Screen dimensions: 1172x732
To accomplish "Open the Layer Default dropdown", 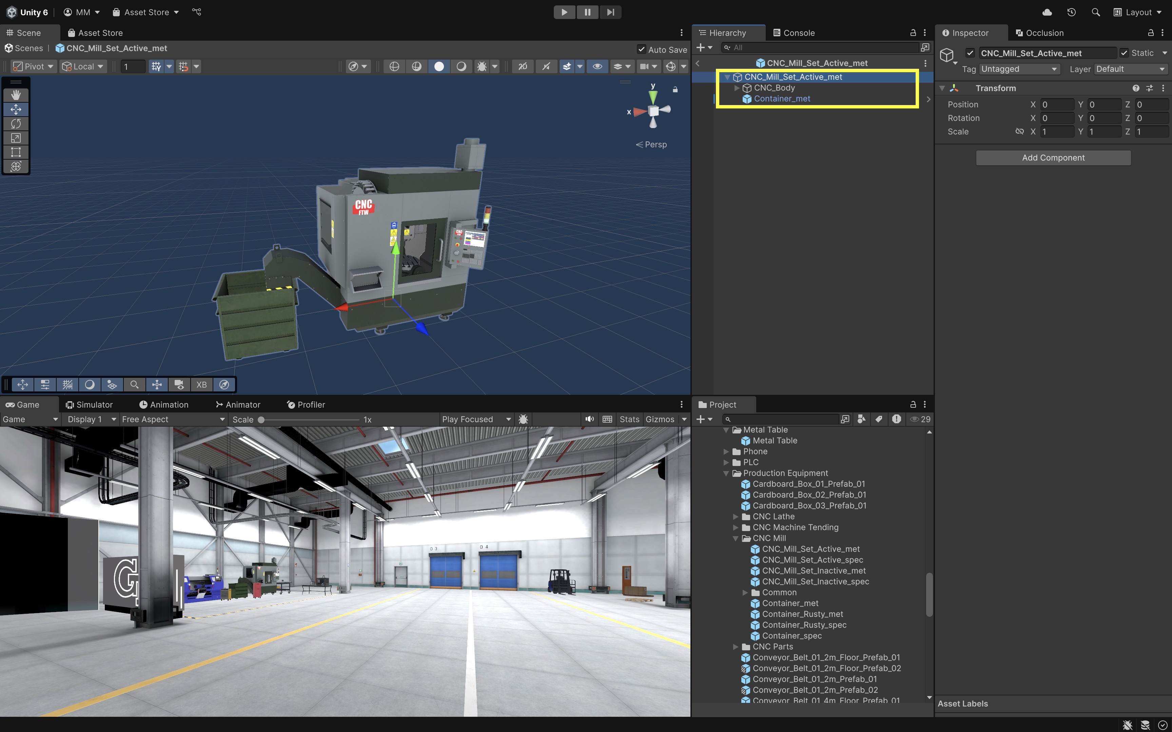I will pos(1130,69).
